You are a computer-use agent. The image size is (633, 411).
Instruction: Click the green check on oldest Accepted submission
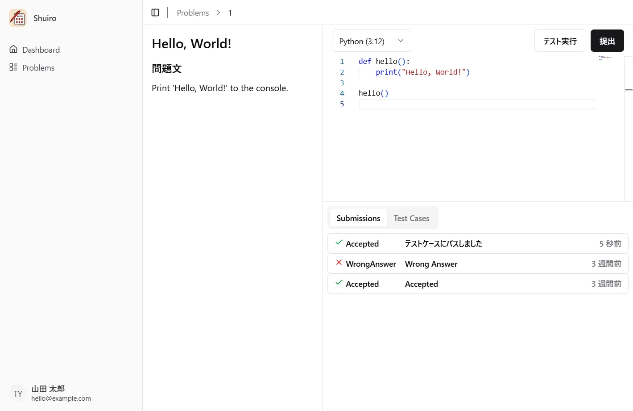[339, 283]
